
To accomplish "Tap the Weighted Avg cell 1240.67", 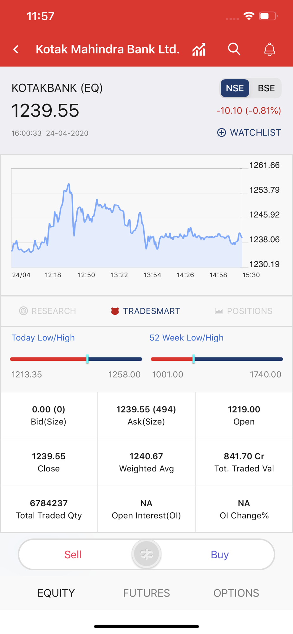I will click(x=146, y=462).
